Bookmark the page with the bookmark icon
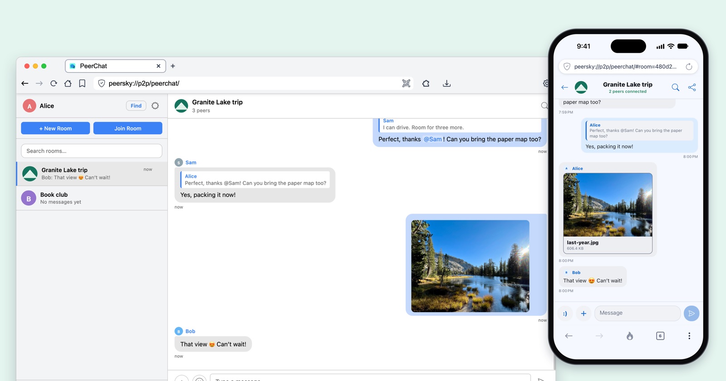Viewport: 726px width, 381px height. click(x=82, y=83)
